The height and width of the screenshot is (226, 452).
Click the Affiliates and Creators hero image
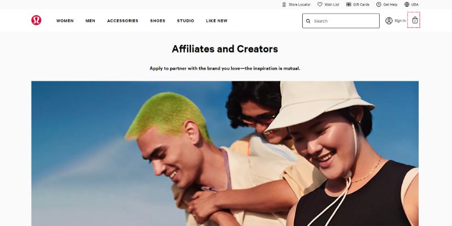(225, 153)
